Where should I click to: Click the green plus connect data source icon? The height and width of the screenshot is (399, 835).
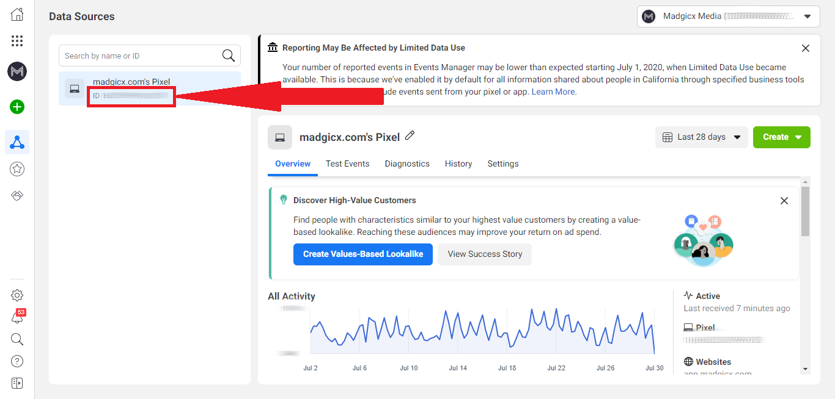[17, 107]
